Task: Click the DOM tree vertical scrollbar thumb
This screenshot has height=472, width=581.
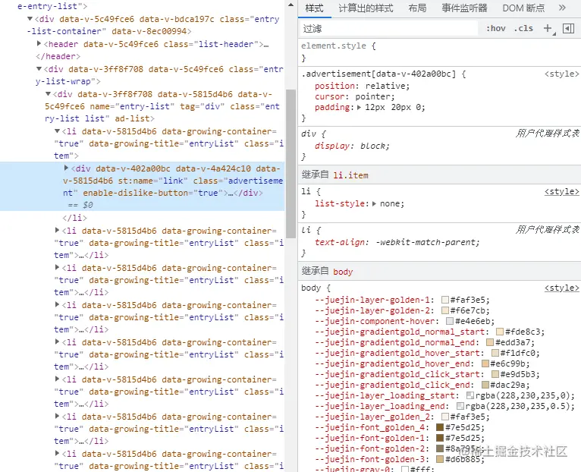Action: click(290, 164)
